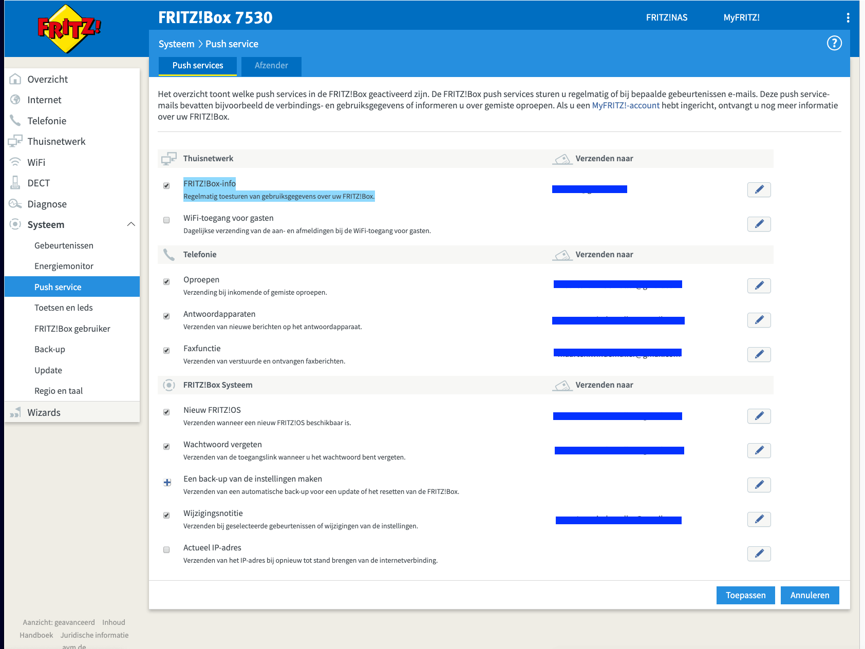Click the Internet globe icon

[x=15, y=100]
